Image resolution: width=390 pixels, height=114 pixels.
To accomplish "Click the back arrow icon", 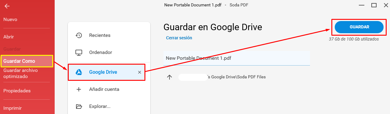I will pos(7,6).
